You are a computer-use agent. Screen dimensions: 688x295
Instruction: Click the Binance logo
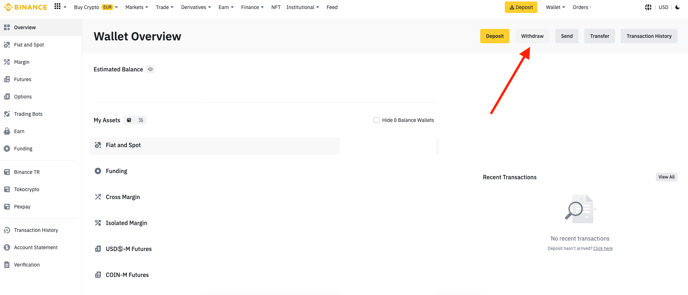(26, 7)
